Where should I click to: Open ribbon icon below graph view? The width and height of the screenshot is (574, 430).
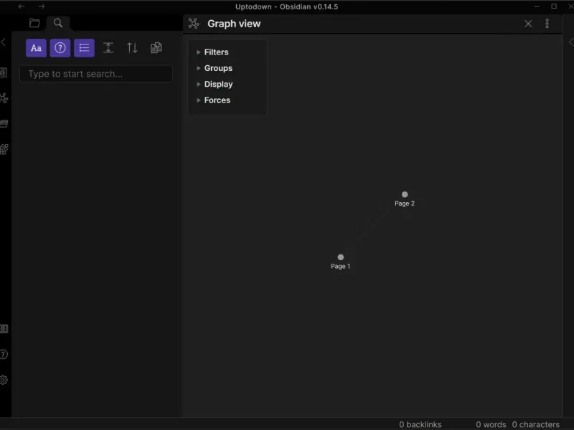(x=4, y=123)
